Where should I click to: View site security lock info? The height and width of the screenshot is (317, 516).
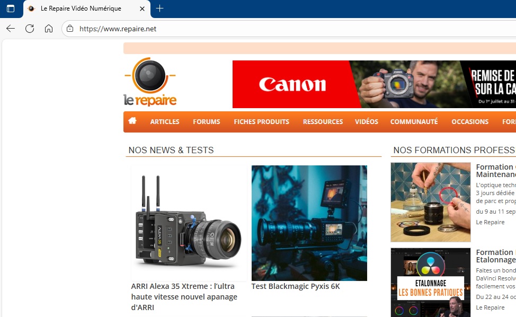pyautogui.click(x=70, y=29)
